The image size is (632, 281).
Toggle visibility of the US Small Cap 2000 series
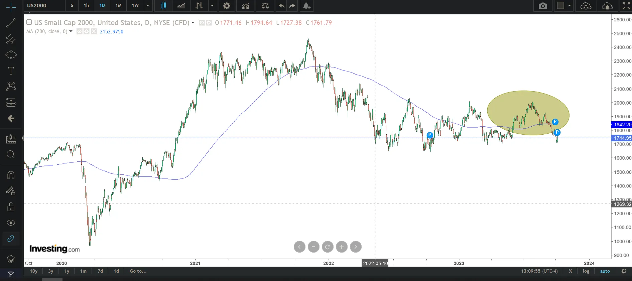pos(202,23)
